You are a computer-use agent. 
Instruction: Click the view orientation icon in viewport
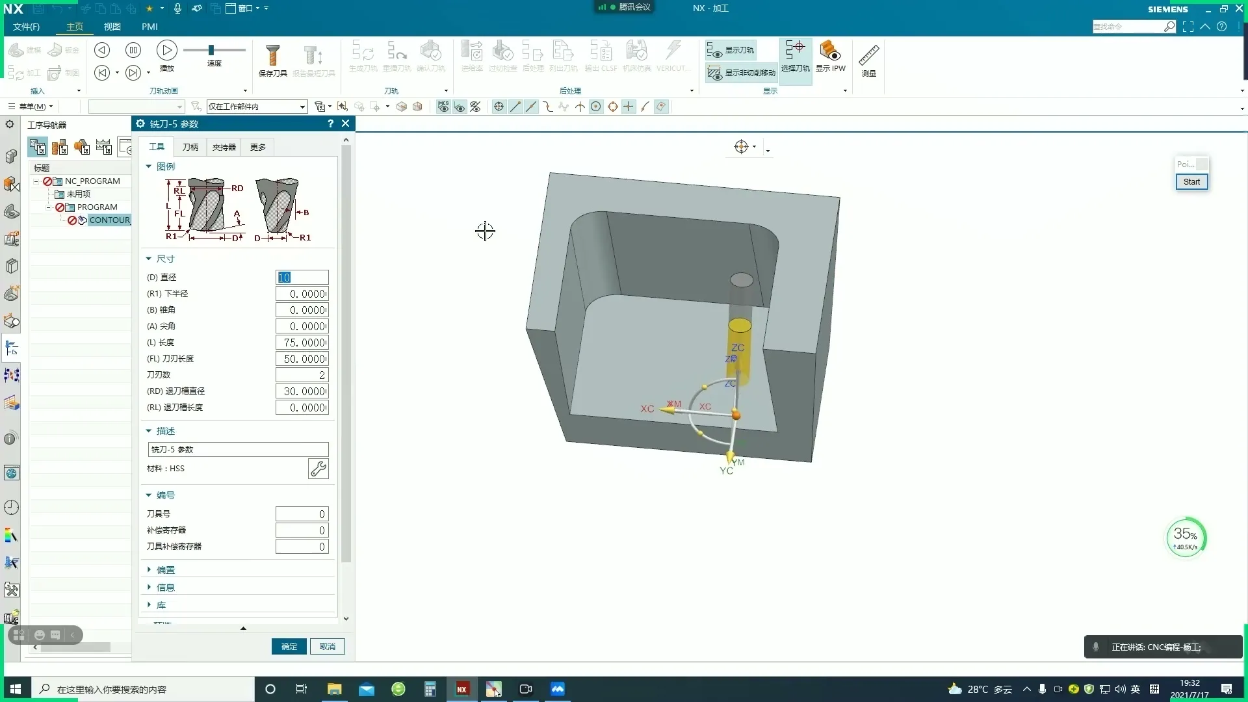pos(741,147)
